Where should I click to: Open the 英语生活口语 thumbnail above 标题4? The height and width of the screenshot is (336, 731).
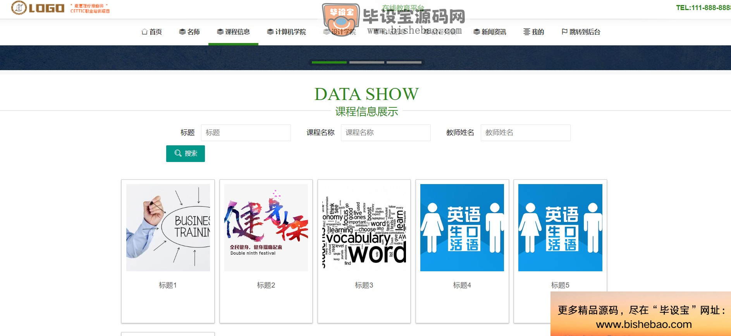(x=462, y=227)
